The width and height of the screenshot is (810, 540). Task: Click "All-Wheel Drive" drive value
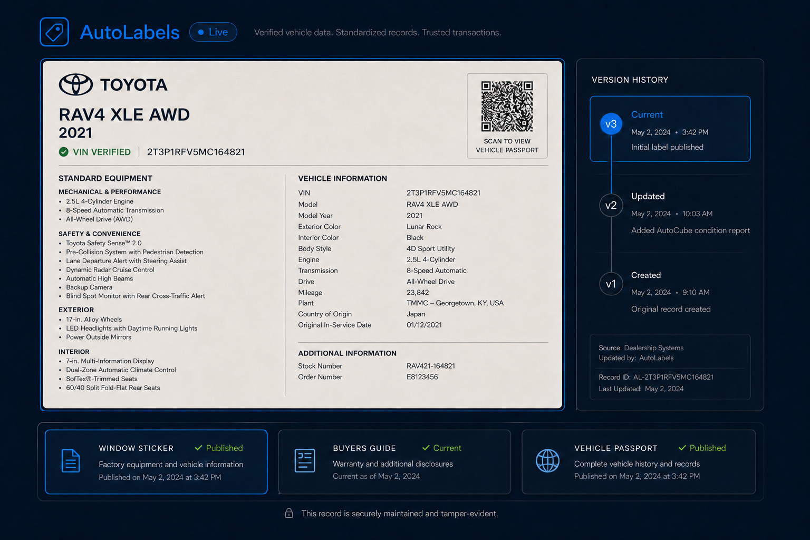(x=430, y=282)
